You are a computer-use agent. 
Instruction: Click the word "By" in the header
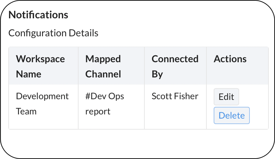(x=157, y=74)
